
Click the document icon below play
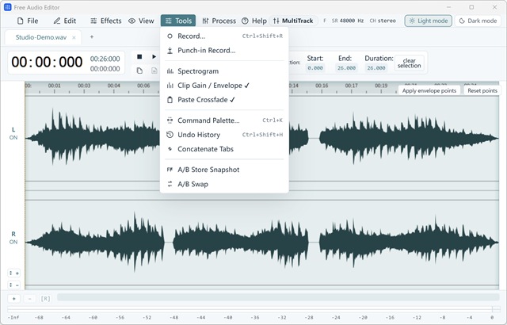pyautogui.click(x=154, y=71)
